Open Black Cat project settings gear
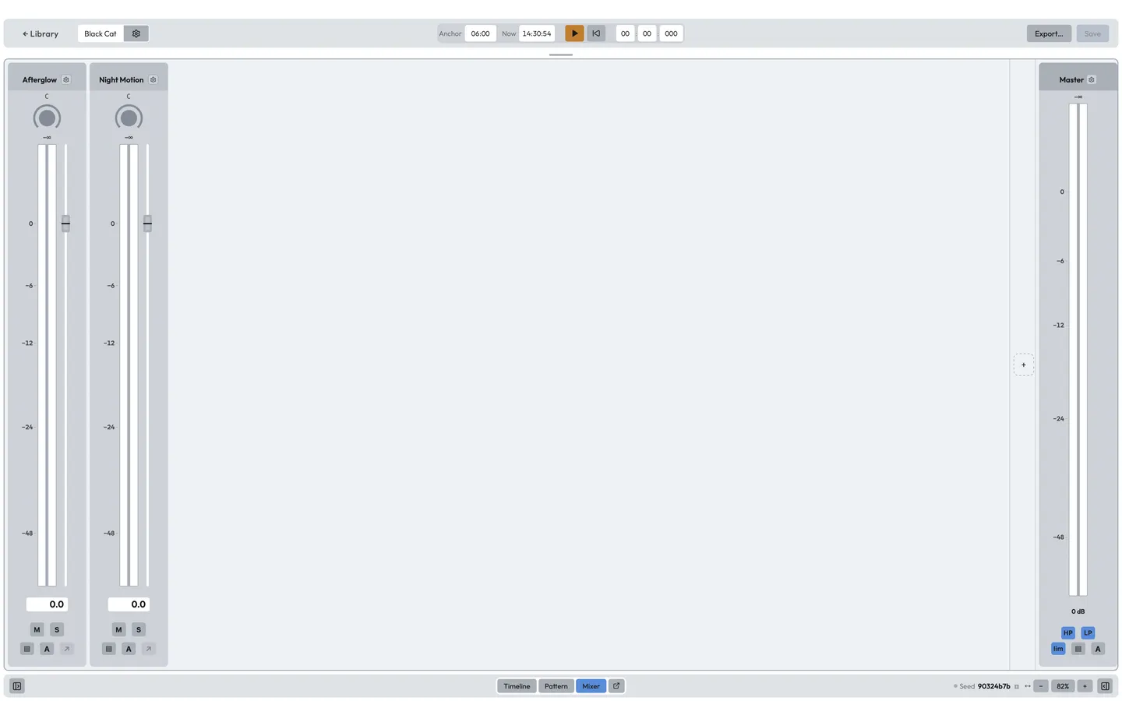Screen dimensions: 1122x701 [136, 33]
